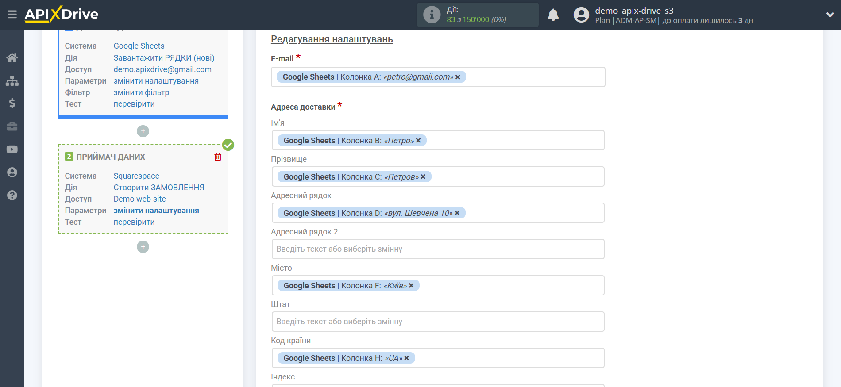This screenshot has height=387, width=841.
Task: Open billing dollar icon in sidebar
Action: coord(12,103)
